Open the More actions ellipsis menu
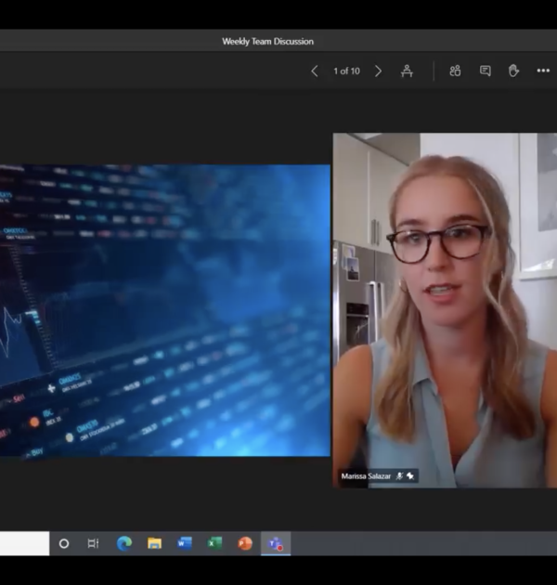Image resolution: width=557 pixels, height=585 pixels. 543,71
